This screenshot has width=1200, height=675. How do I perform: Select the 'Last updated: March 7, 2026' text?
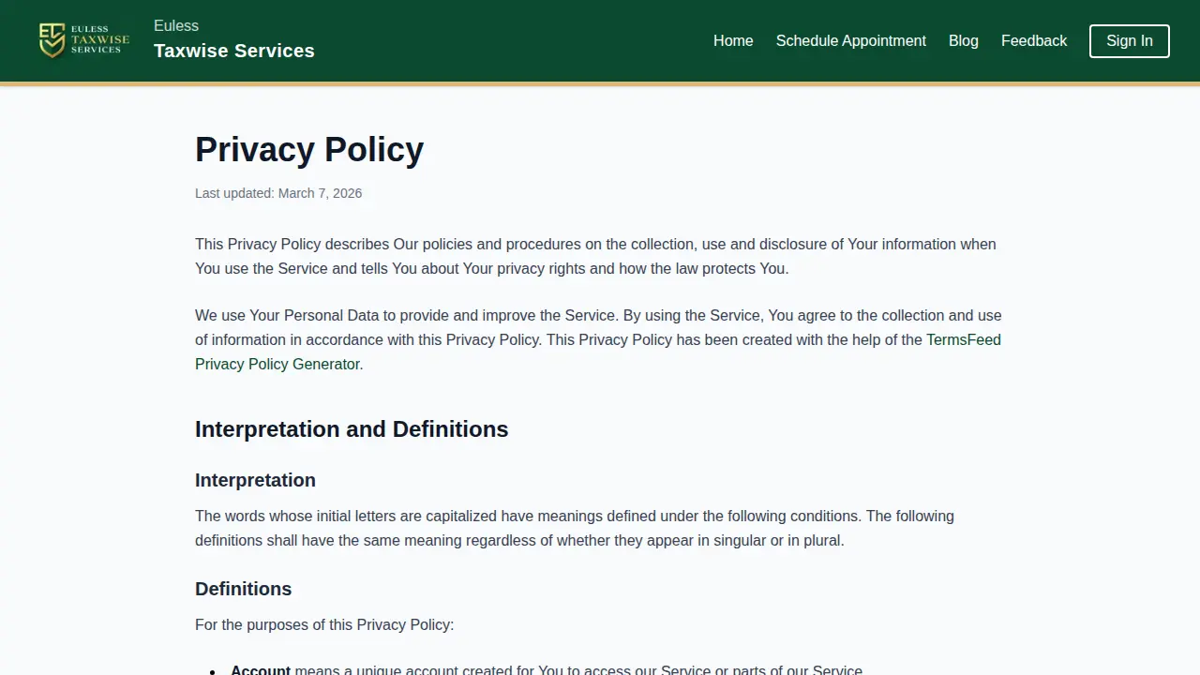[x=278, y=193]
